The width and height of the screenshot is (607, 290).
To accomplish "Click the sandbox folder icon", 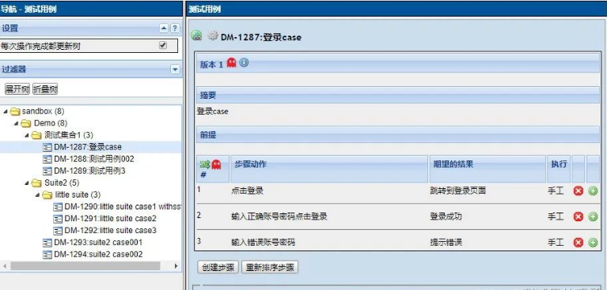I will [15, 111].
